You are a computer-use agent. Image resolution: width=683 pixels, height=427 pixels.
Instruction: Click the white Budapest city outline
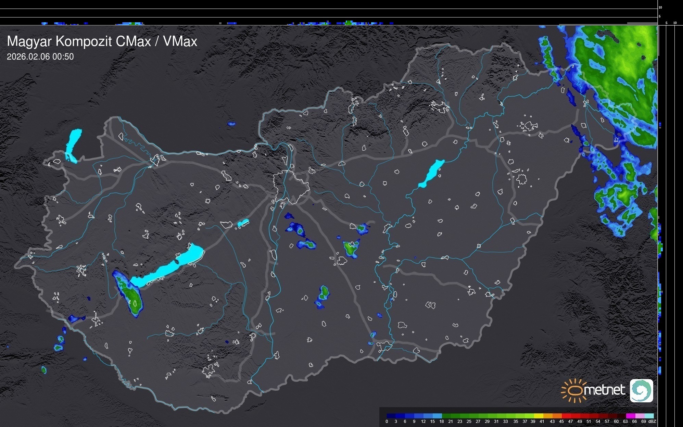290,187
